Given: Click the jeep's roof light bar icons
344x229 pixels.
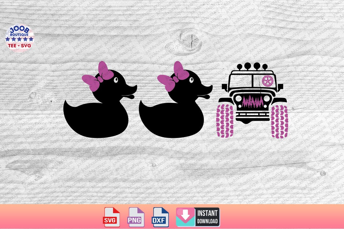Looking at the screenshot, I should [252, 67].
